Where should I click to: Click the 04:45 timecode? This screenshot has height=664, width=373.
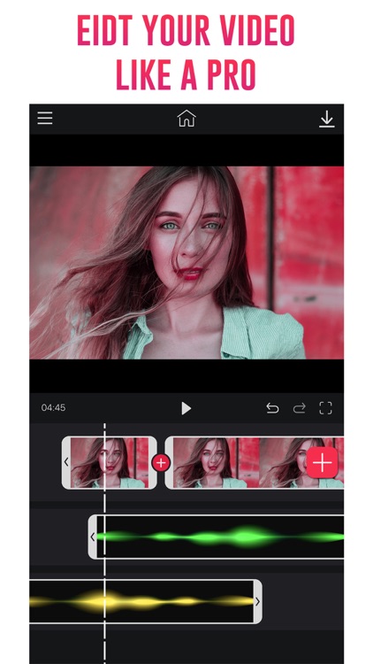coord(53,408)
